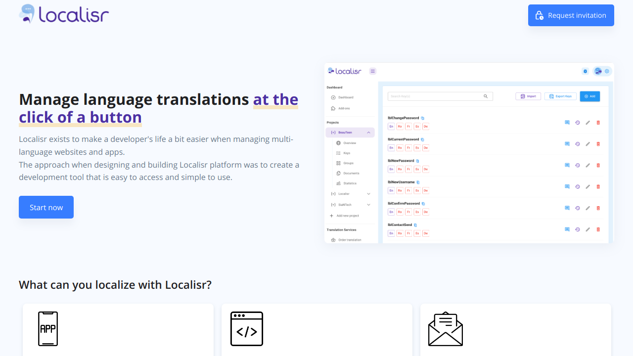Collapse the BeauTeen project in the sidebar
The image size is (633, 356).
pos(368,133)
